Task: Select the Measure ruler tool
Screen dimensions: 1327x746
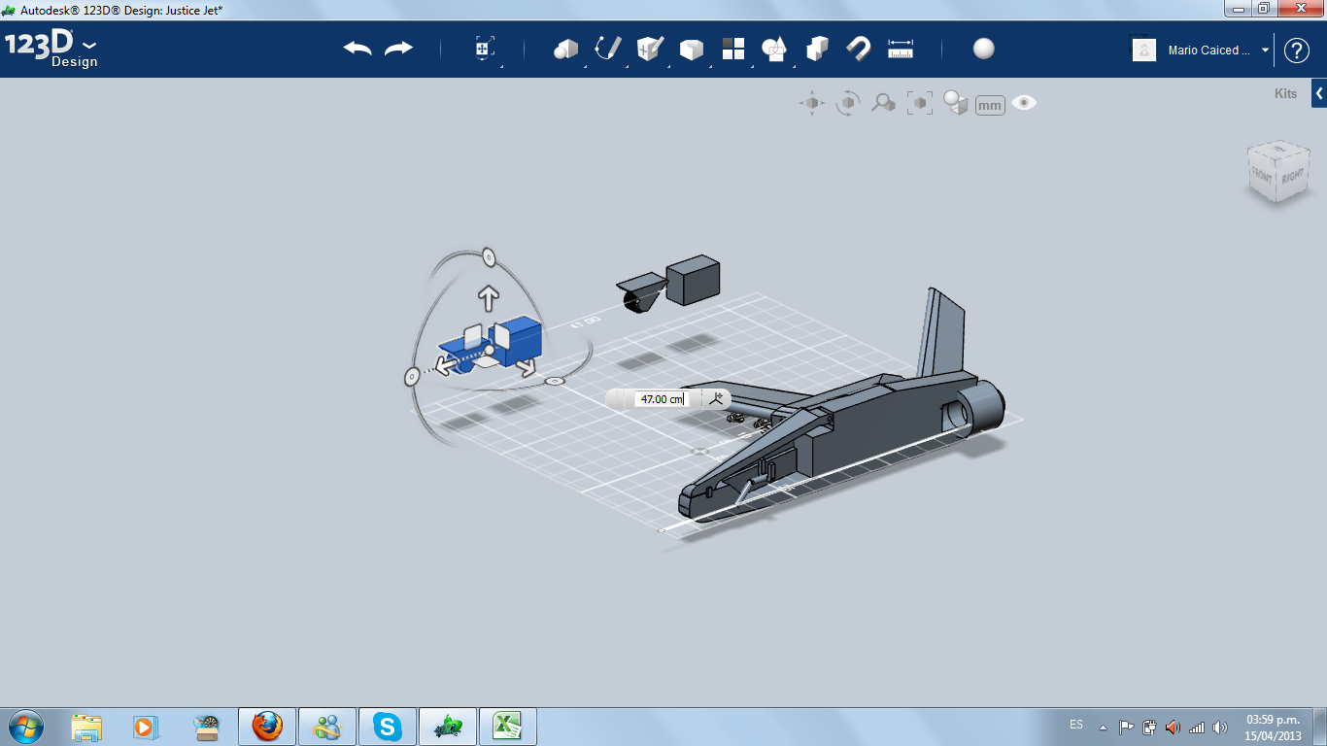Action: (x=901, y=49)
